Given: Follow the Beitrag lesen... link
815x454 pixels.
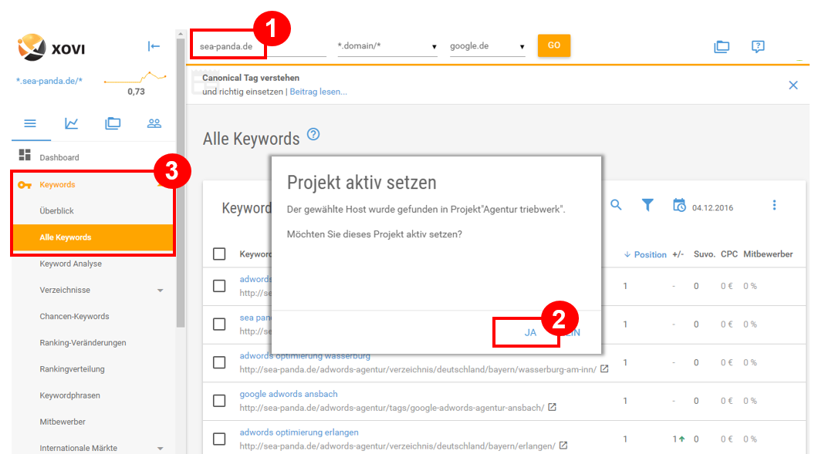Looking at the screenshot, I should [318, 92].
